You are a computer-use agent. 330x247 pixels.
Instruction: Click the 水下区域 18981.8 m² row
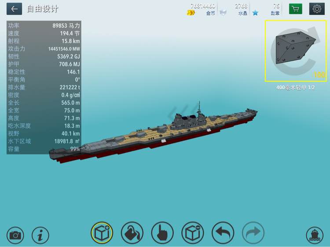tap(44, 141)
